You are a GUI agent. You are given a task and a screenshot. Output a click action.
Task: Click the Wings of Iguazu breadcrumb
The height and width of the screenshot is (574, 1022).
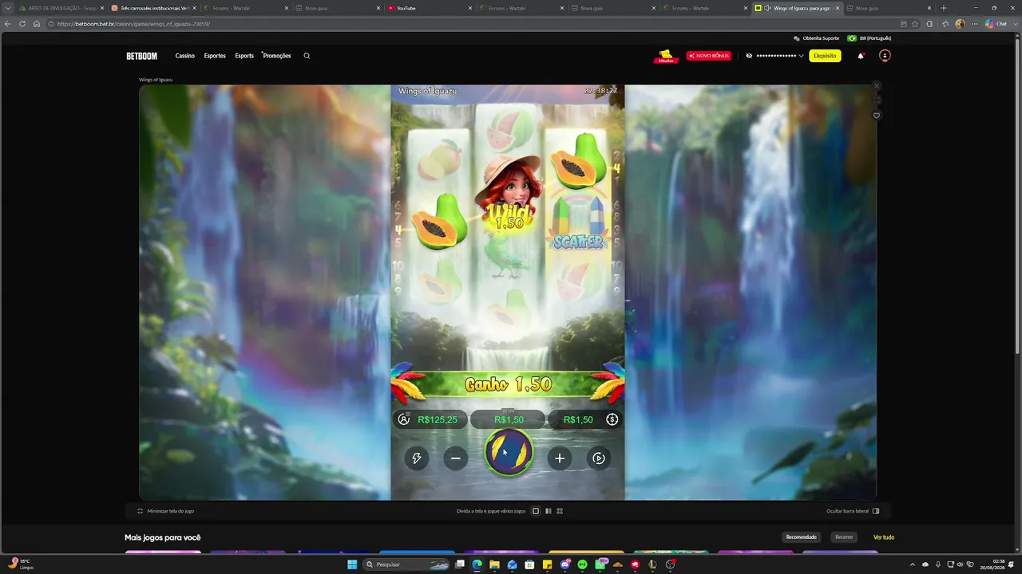click(x=156, y=80)
